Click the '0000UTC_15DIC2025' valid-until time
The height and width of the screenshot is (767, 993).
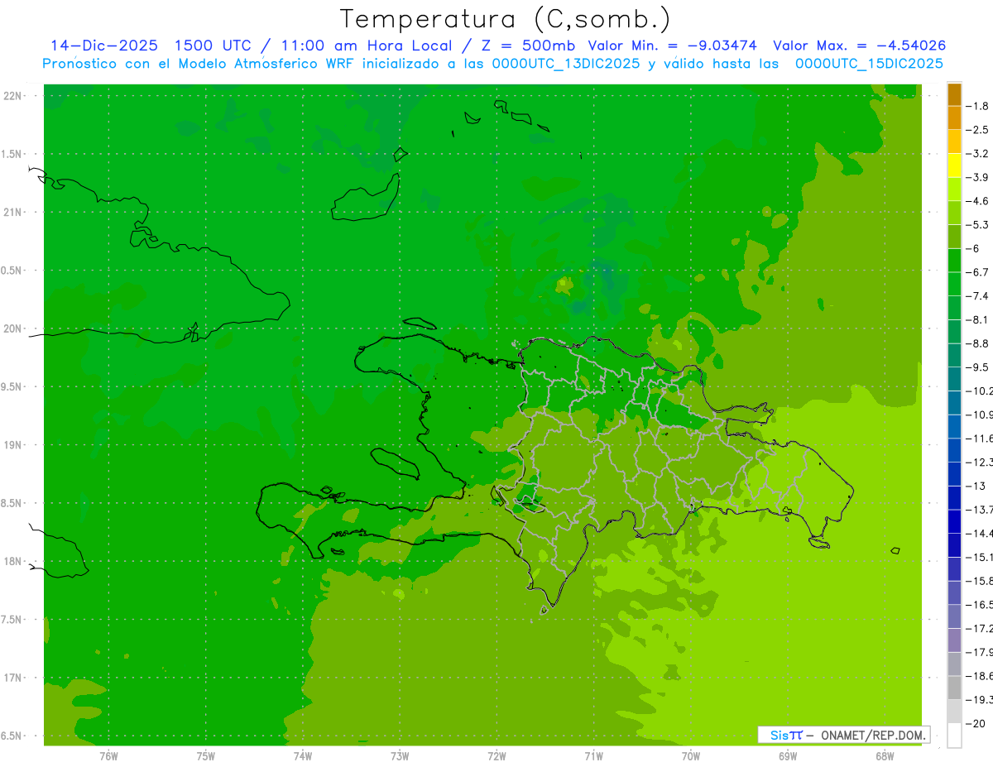869,64
